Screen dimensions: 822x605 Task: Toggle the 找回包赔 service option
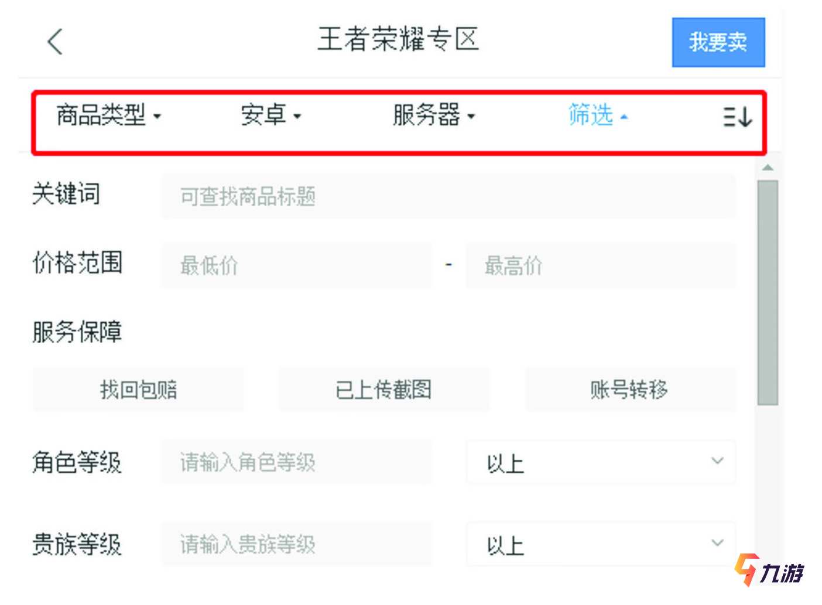138,389
